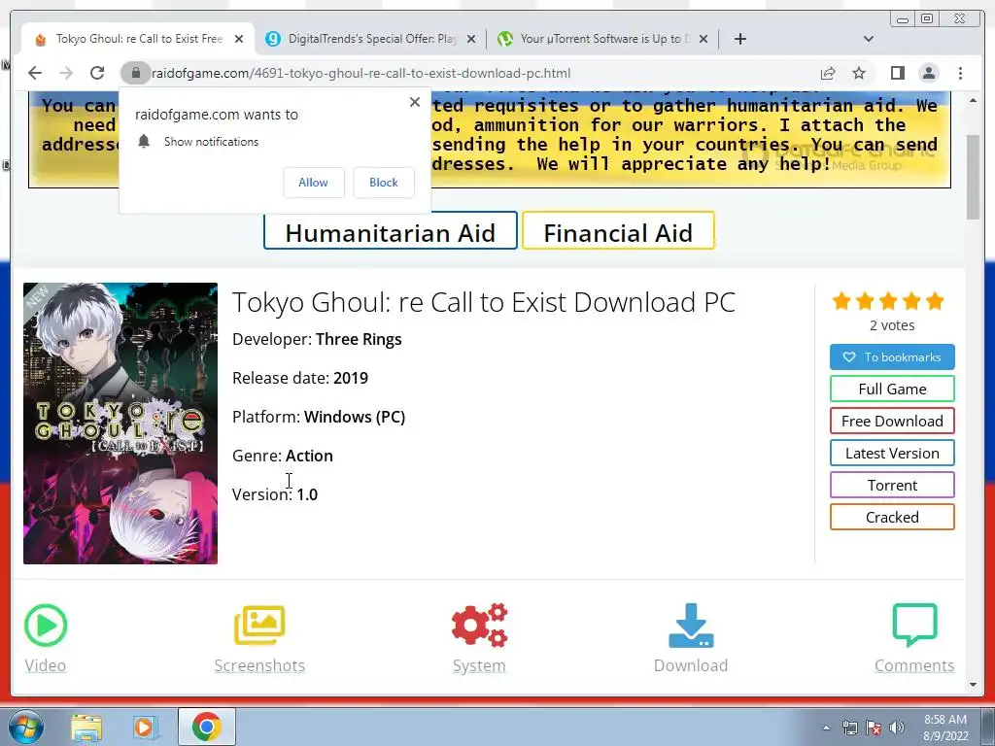Open a new browser tab
This screenshot has width=995, height=746.
(739, 39)
